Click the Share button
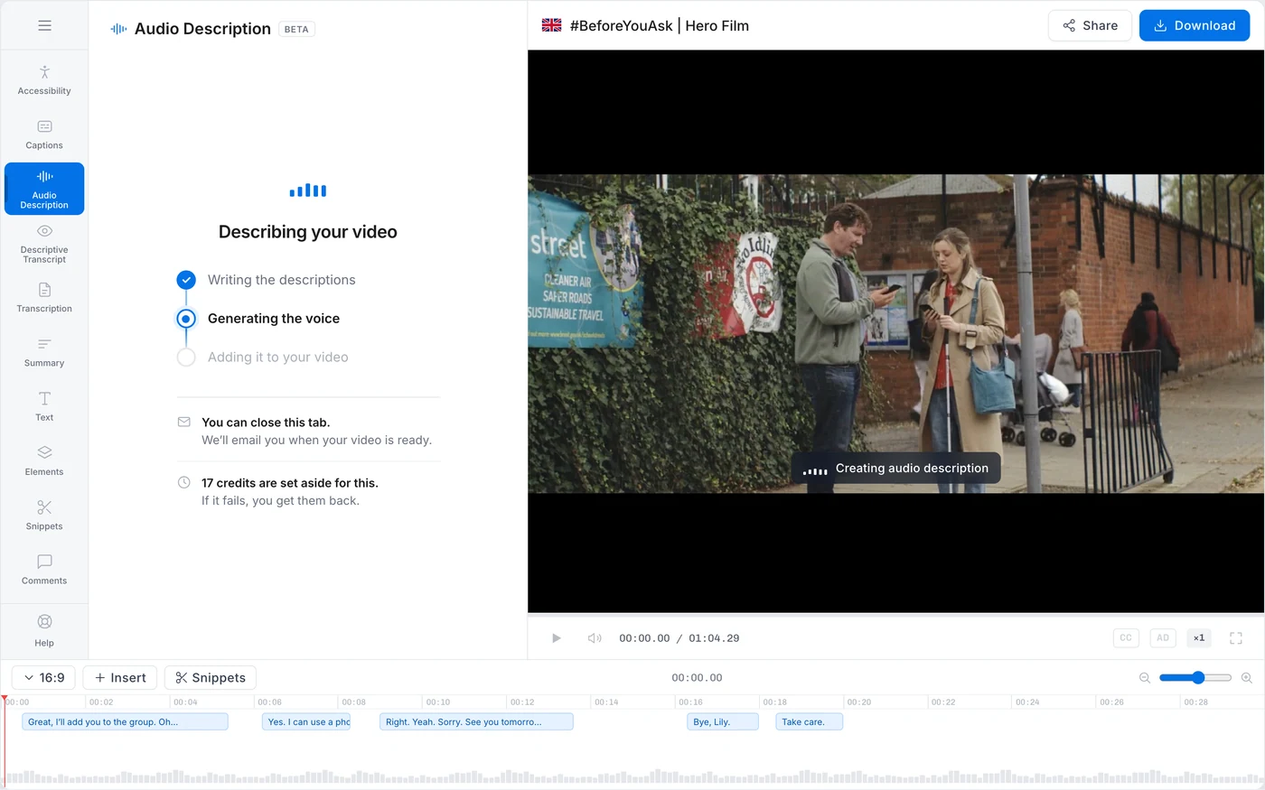Image resolution: width=1265 pixels, height=790 pixels. [1090, 25]
